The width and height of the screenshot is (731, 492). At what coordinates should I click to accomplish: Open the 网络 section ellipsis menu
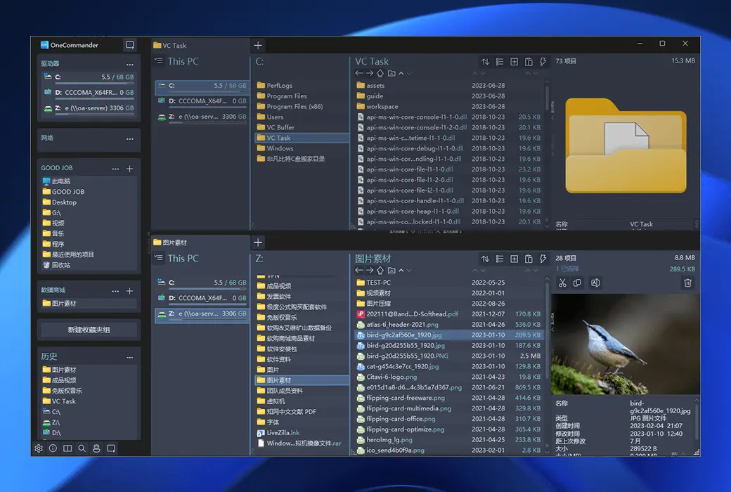click(129, 138)
